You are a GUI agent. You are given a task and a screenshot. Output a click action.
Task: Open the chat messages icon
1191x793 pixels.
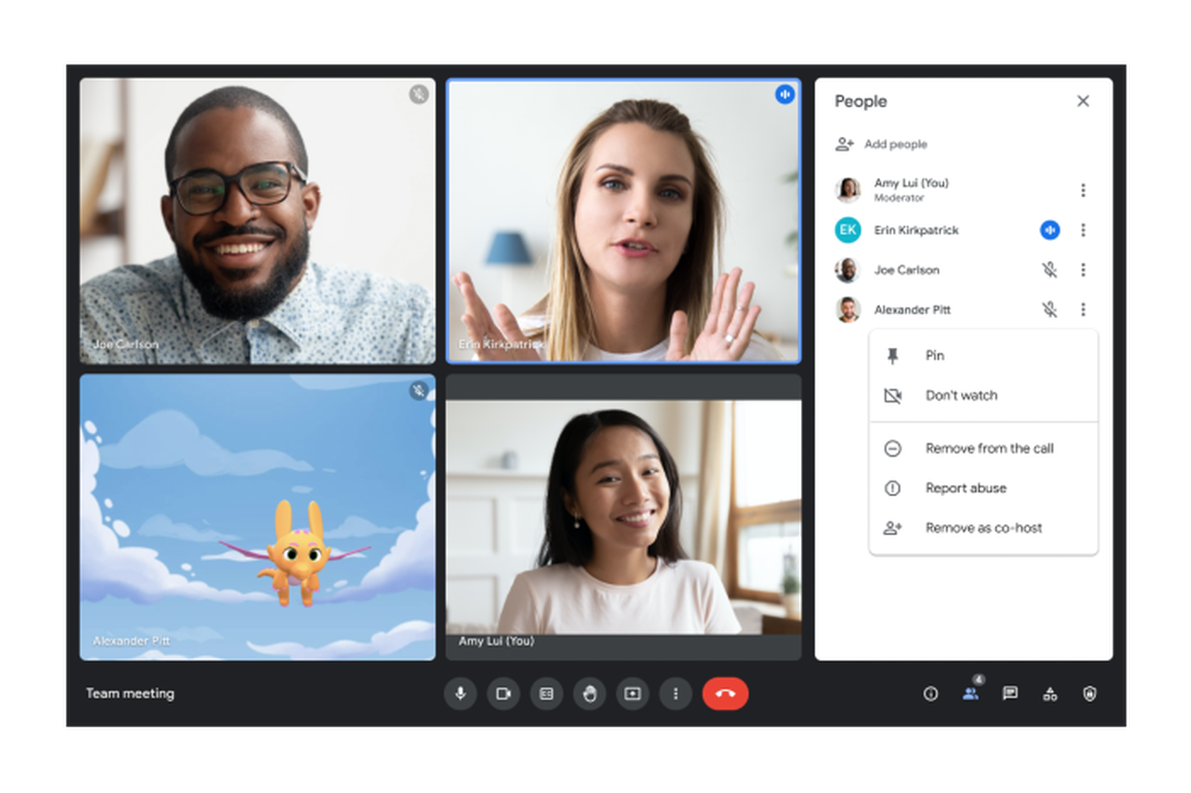pos(1010,694)
